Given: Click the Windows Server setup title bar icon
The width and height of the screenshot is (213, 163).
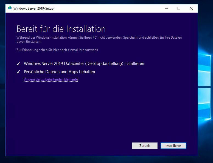Looking at the screenshot, I should (10, 8).
